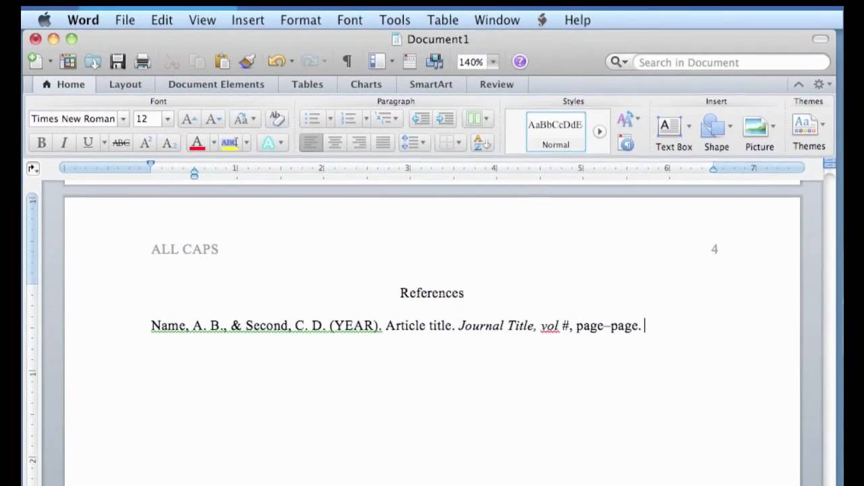Toggle Italic formatting
The width and height of the screenshot is (864, 486).
[64, 142]
